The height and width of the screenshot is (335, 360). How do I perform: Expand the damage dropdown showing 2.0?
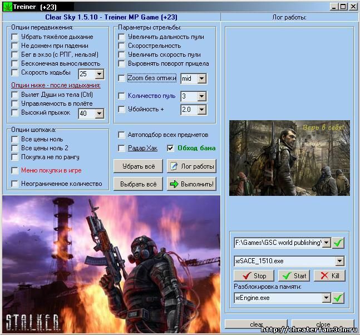pos(201,110)
